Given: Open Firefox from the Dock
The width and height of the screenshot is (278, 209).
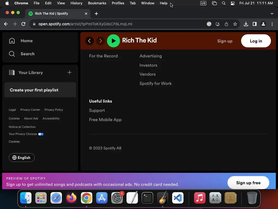Looking at the screenshot, I should pyautogui.click(x=71, y=198).
